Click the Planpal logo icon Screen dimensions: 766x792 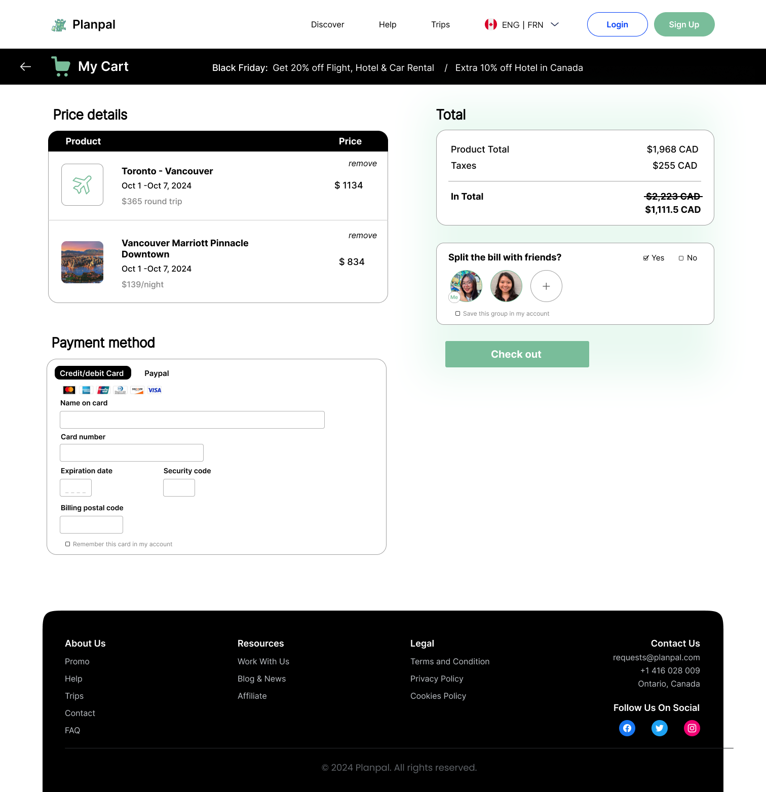pos(59,25)
